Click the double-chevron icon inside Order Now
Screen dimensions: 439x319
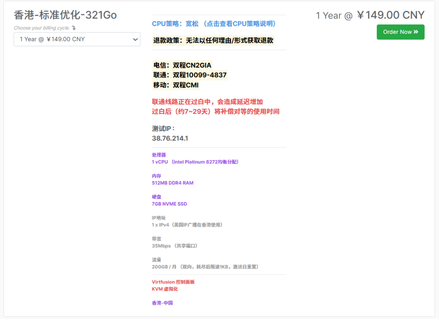click(x=416, y=32)
